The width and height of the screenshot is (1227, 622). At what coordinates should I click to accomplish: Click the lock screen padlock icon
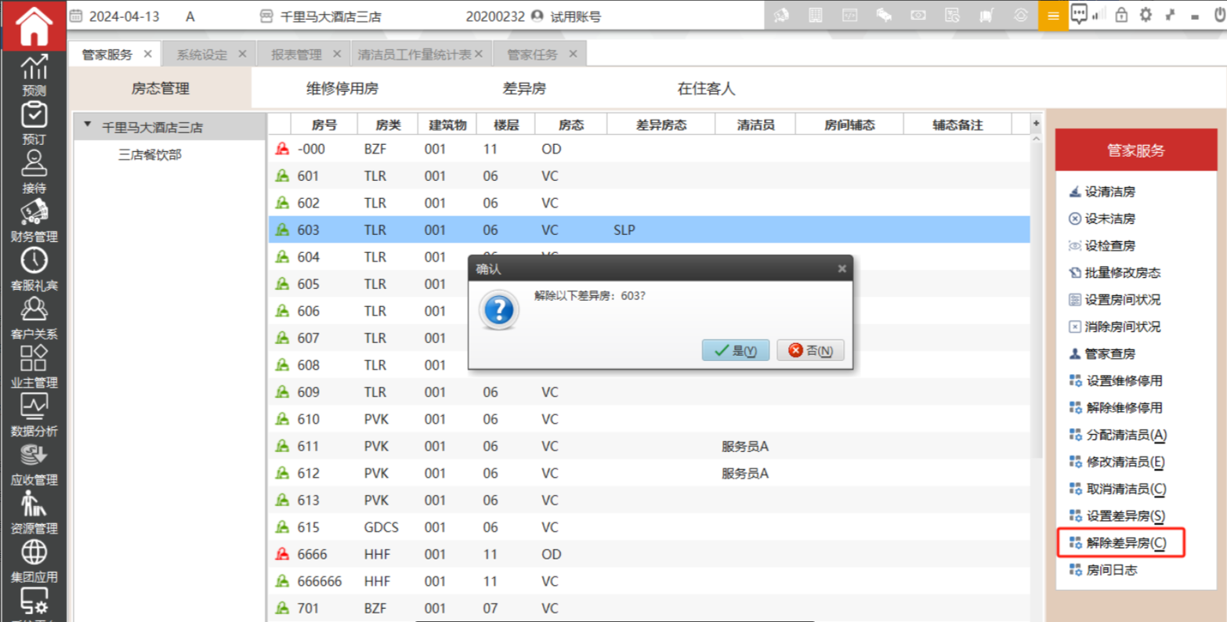coord(1121,15)
